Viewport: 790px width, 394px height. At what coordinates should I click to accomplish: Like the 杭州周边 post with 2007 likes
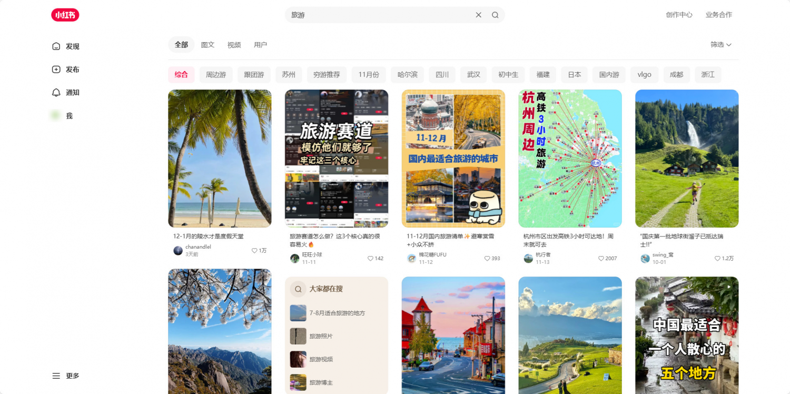601,259
